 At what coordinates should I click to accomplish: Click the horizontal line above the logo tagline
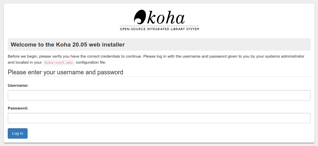pyautogui.click(x=160, y=26)
